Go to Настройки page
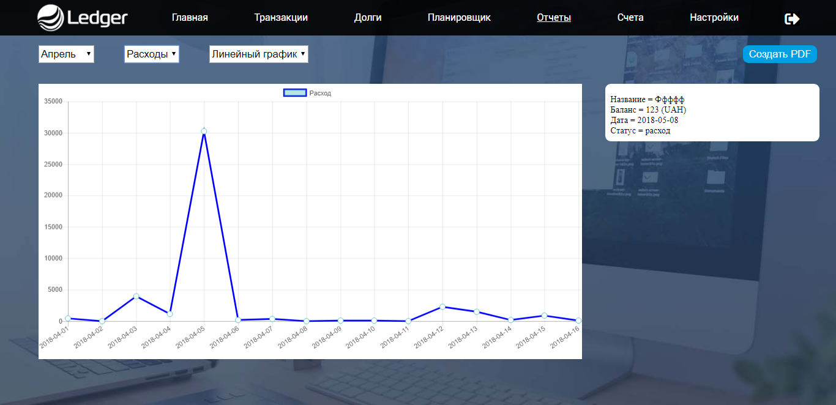 tap(714, 18)
